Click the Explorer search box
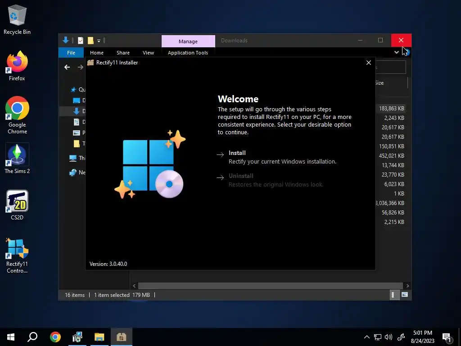 coord(391,68)
